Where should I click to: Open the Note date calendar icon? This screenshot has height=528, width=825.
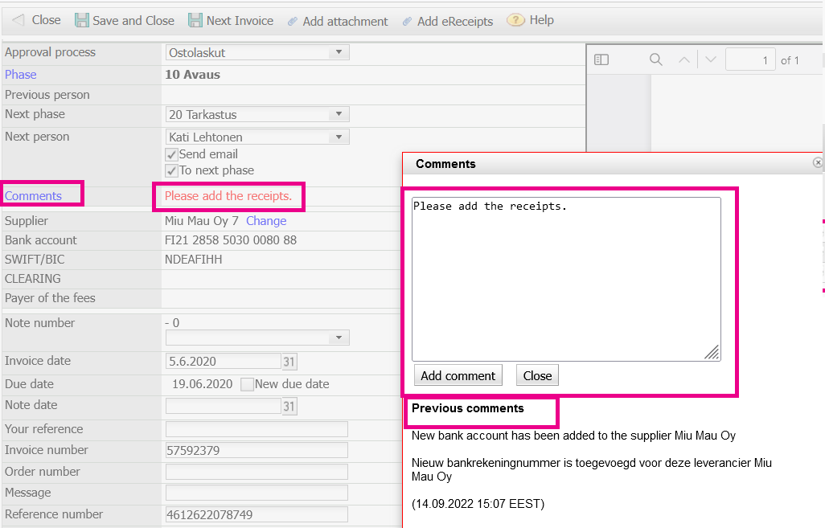[x=289, y=406]
